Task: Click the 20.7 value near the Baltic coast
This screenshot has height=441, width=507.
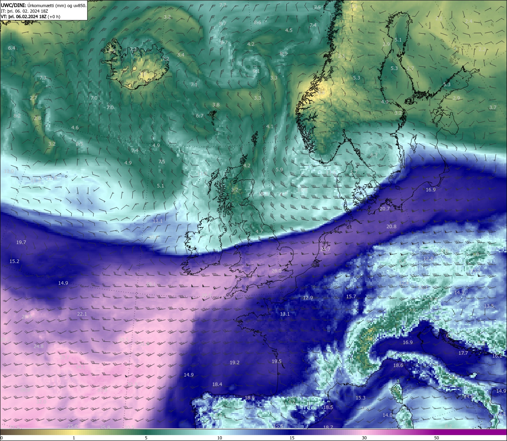Action: (x=385, y=209)
